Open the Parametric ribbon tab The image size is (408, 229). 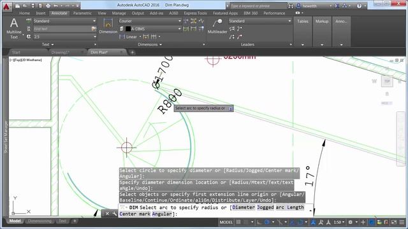[x=82, y=13]
